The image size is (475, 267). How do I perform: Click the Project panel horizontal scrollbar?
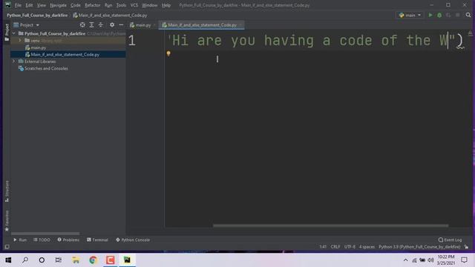(x=45, y=234)
